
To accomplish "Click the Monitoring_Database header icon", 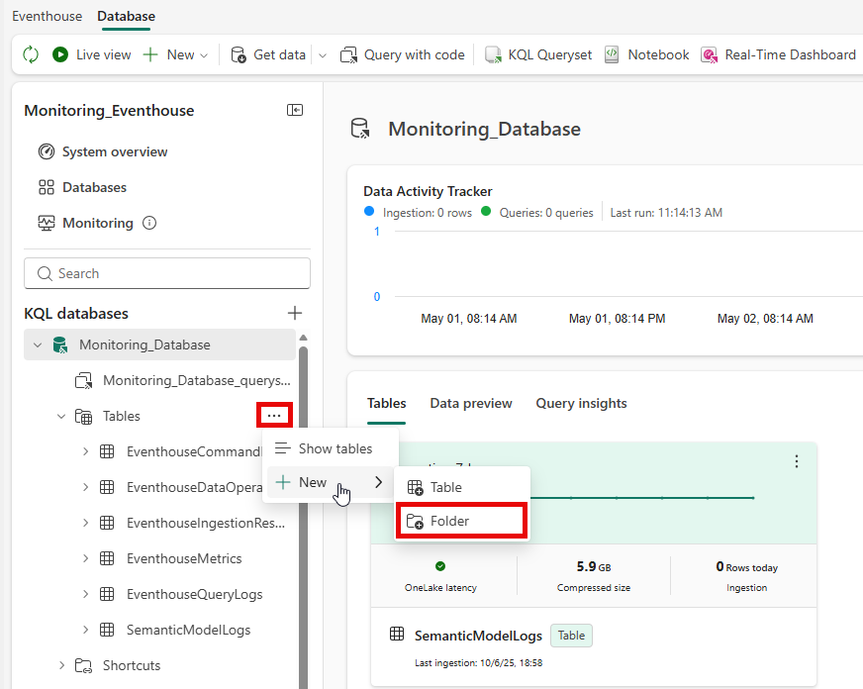I will pyautogui.click(x=360, y=129).
